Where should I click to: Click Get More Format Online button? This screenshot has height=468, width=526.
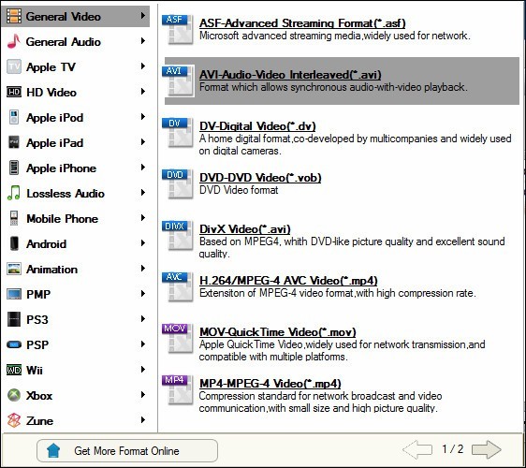point(127,450)
